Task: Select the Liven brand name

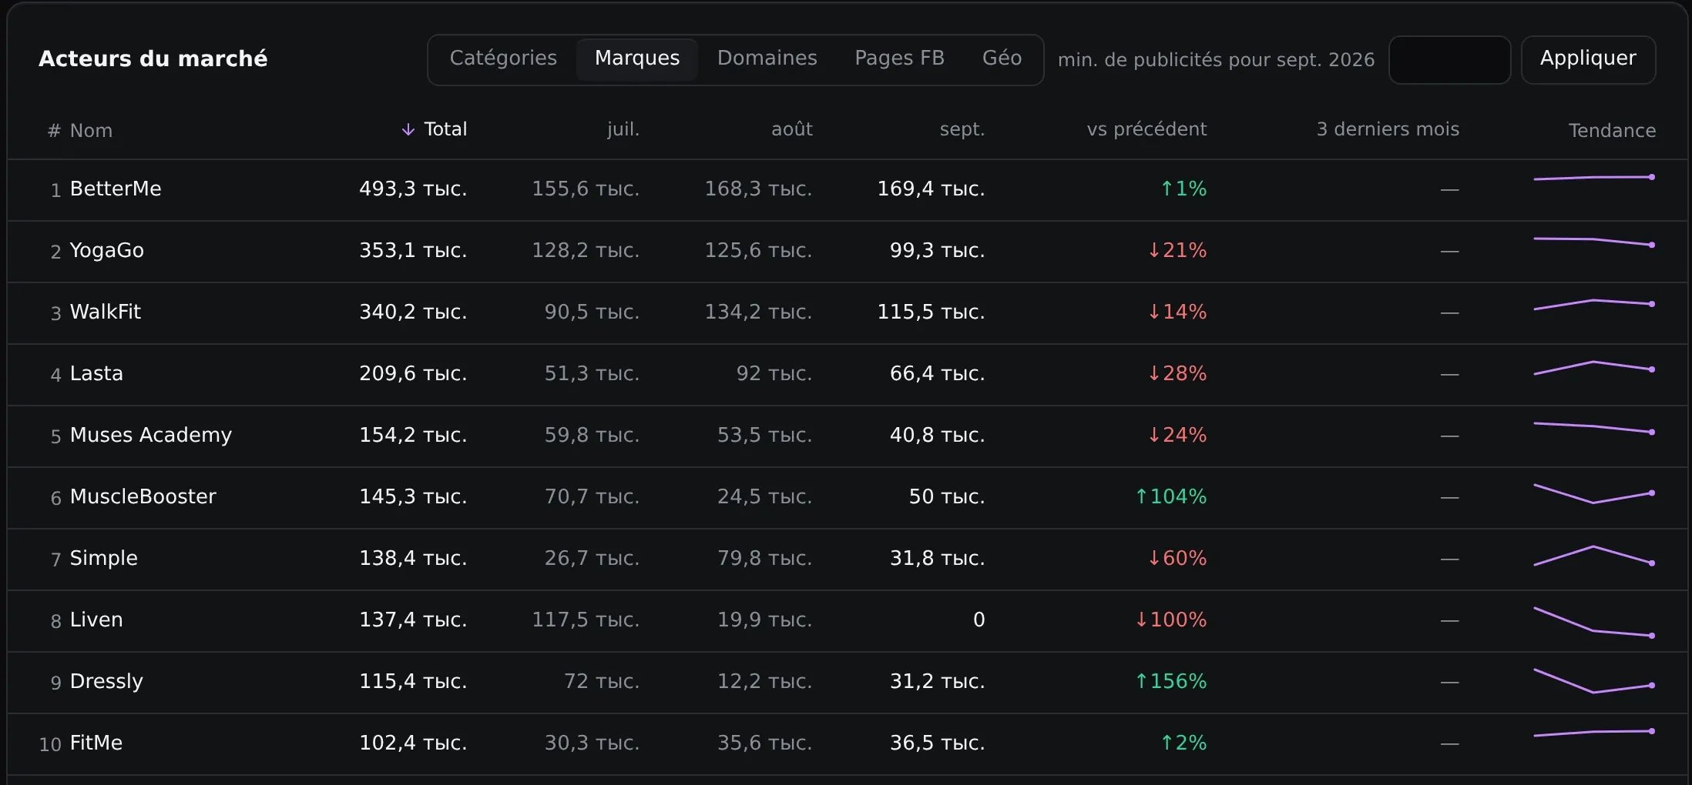Action: [x=96, y=620]
